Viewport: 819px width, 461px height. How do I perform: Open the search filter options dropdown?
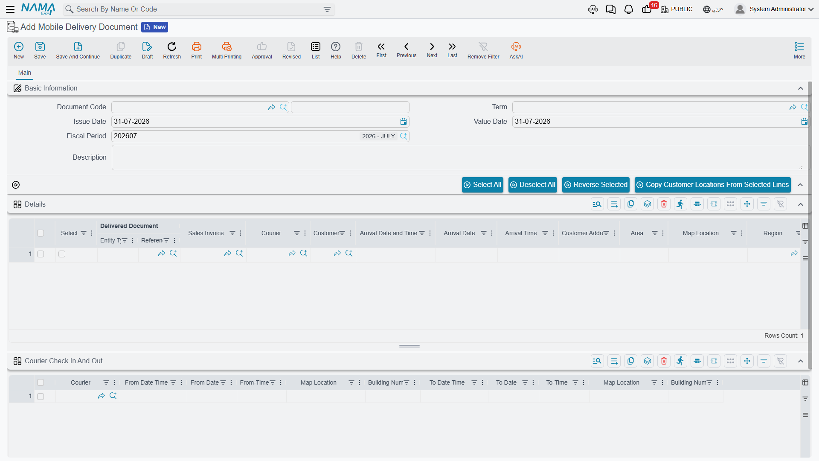point(327,9)
